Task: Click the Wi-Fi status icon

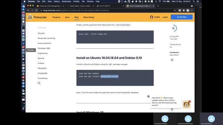Action: coord(160,1)
